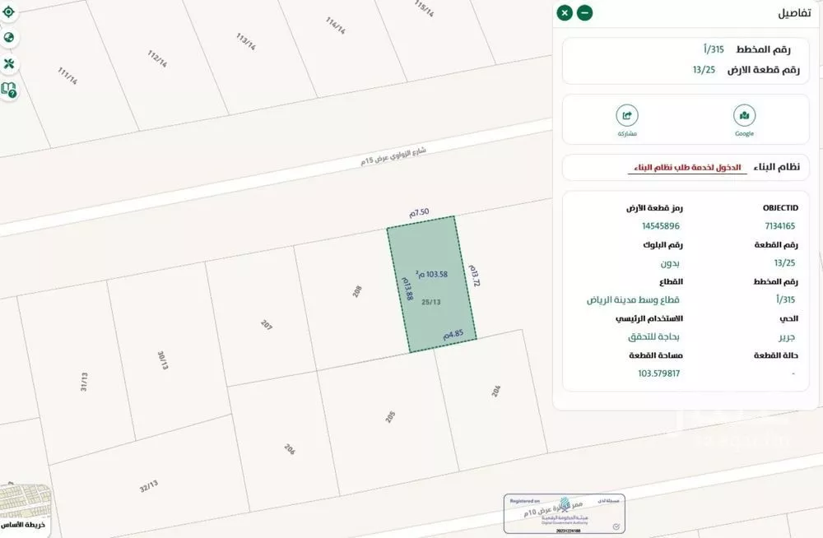
Task: Click the parcel area value 103.579817
Action: [x=658, y=373]
